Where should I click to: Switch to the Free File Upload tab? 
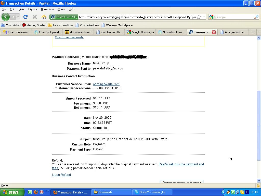[47, 32]
